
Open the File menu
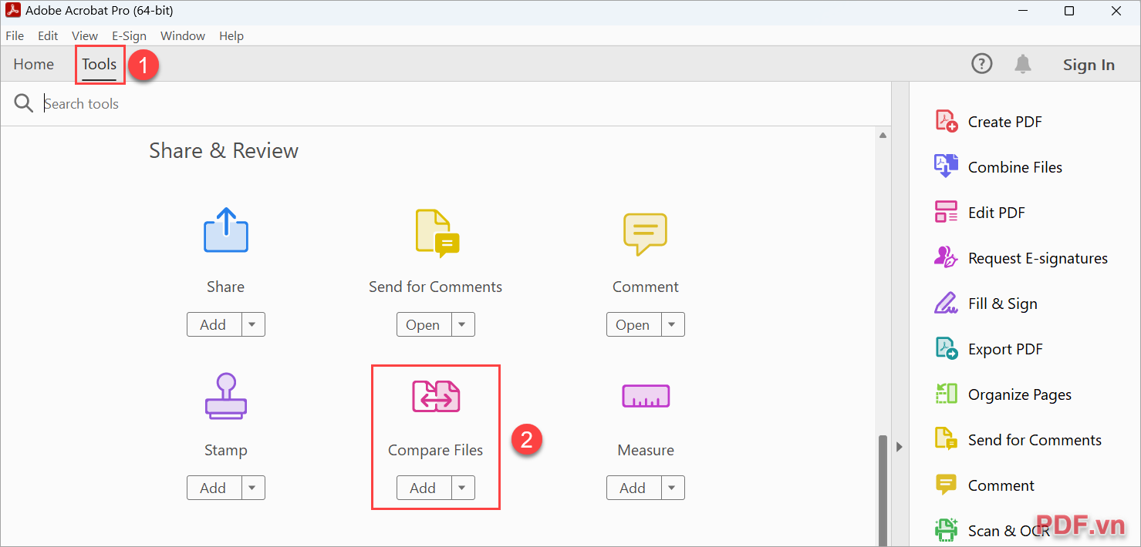tap(15, 36)
